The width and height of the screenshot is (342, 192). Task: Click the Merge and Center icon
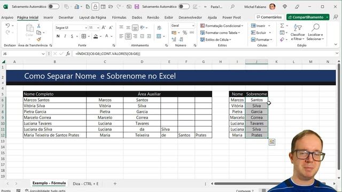pos(159,36)
